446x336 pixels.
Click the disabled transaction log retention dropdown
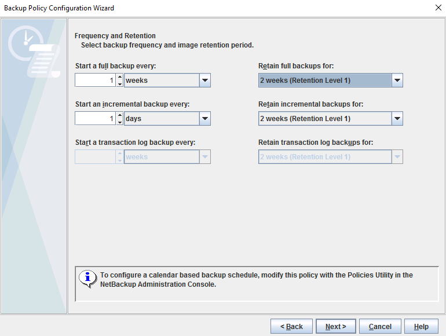(x=330, y=157)
